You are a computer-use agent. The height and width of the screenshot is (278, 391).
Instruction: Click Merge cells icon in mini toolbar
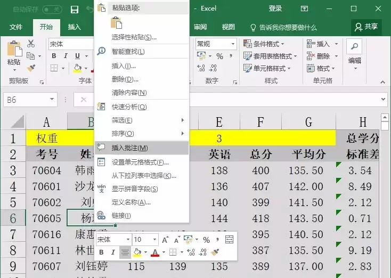tap(229, 240)
